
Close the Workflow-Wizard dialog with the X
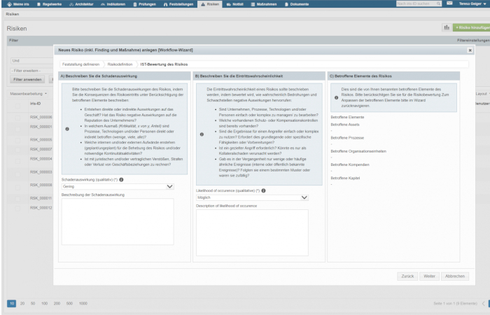click(470, 50)
